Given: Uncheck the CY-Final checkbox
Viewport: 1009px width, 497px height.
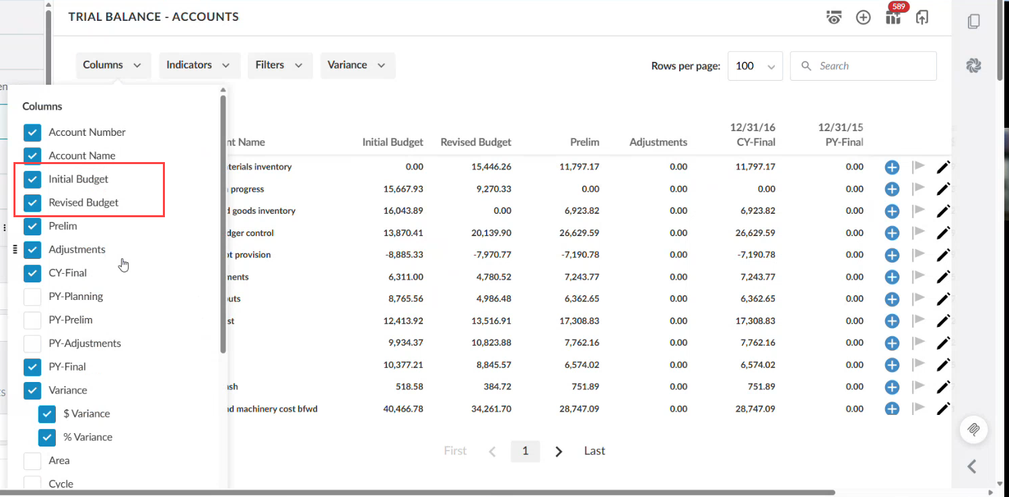Looking at the screenshot, I should pos(32,273).
